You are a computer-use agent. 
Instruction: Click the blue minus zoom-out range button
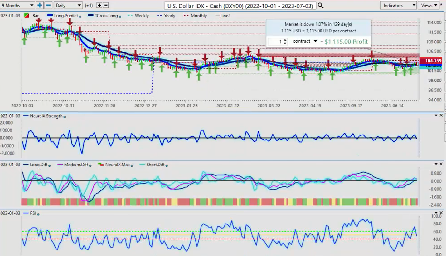tap(48, 5)
